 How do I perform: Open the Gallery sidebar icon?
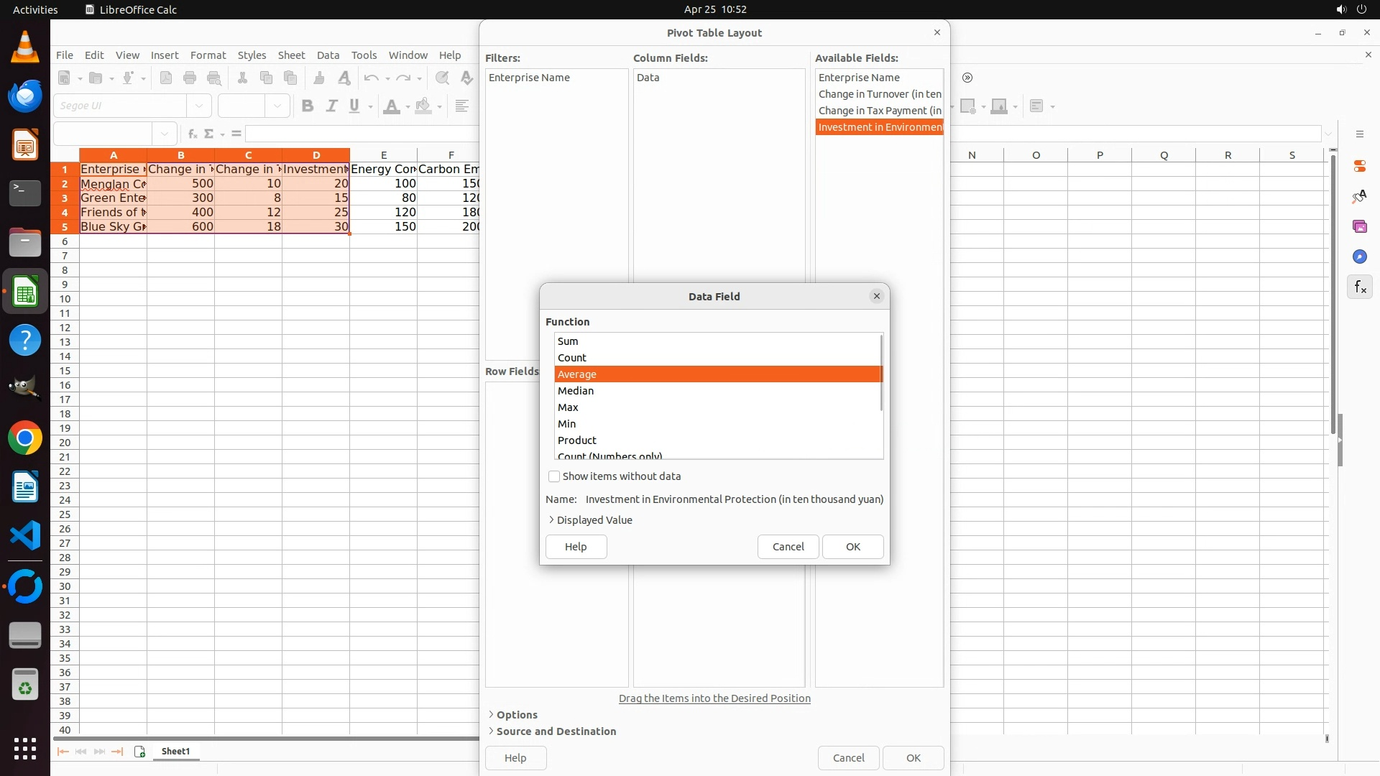coord(1359,227)
